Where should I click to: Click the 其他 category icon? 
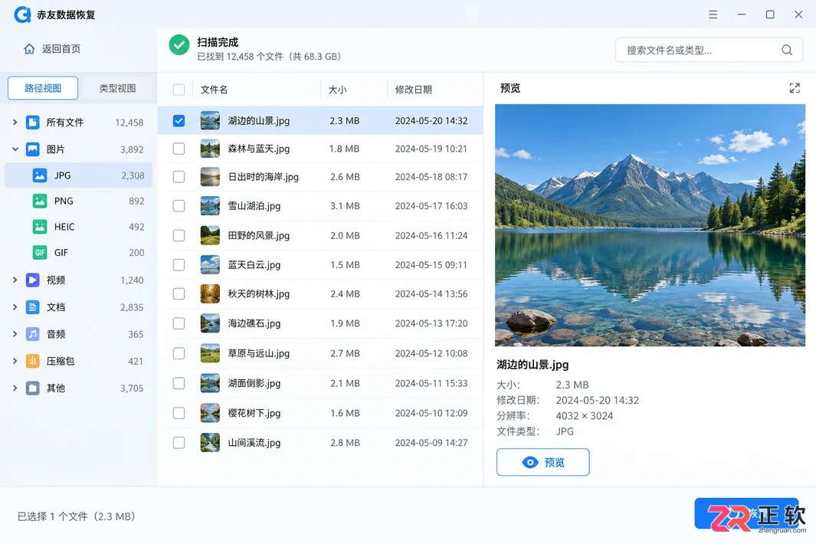[32, 388]
